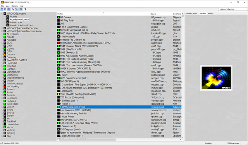Click the machine list vertical scrollbar down arrow
This screenshot has height=145, width=248.
[183, 137]
